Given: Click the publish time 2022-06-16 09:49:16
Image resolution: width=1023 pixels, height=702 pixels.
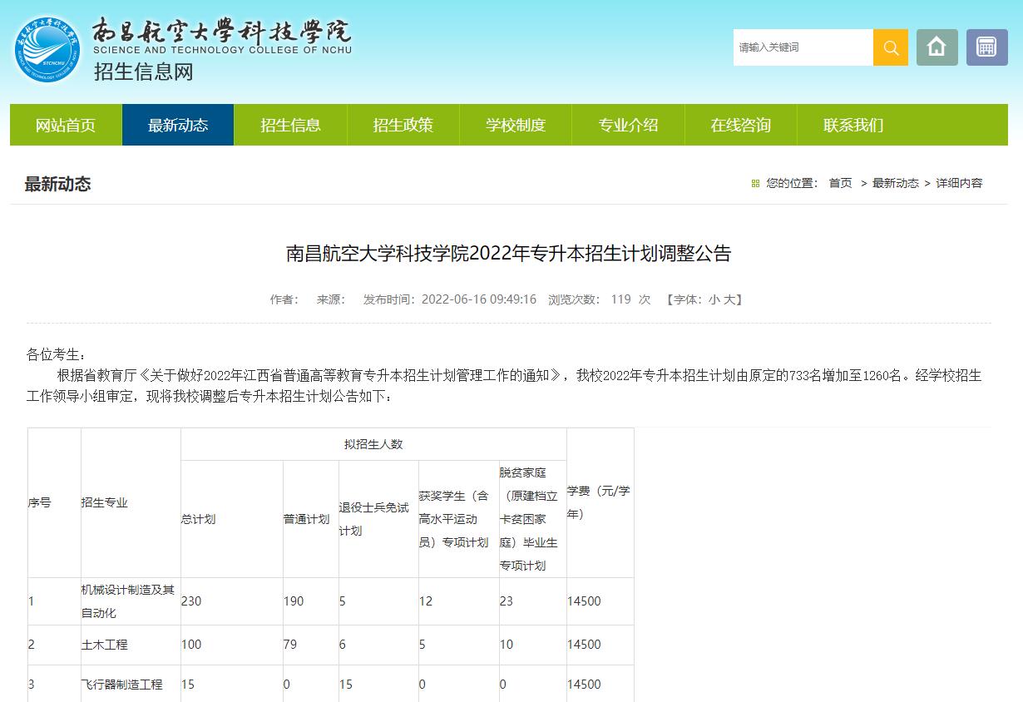Looking at the screenshot, I should [x=479, y=299].
